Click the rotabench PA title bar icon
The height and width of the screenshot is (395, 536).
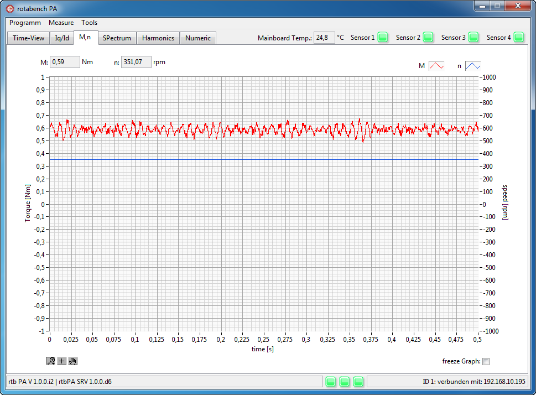(10, 8)
